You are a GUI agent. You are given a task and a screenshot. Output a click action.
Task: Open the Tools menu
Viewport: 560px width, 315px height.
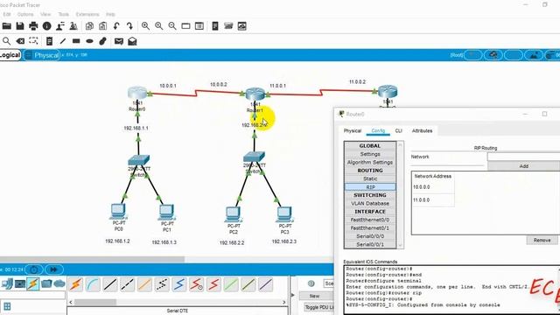(x=63, y=14)
